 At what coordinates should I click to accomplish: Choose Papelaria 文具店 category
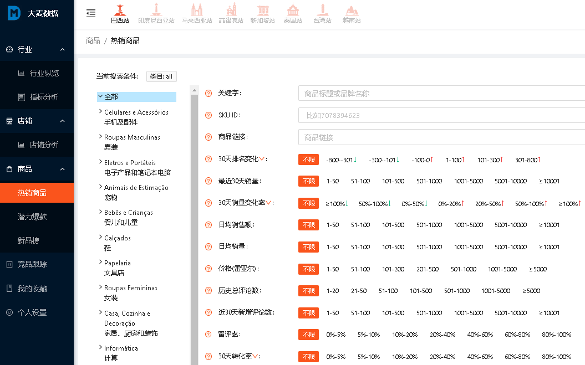point(118,268)
